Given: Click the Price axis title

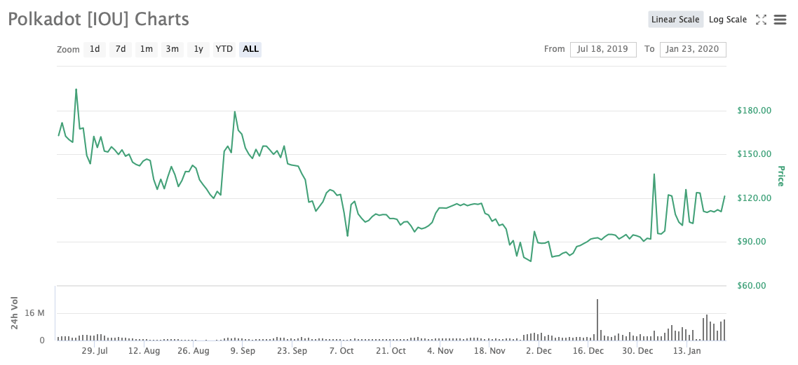Looking at the screenshot, I should click(780, 177).
